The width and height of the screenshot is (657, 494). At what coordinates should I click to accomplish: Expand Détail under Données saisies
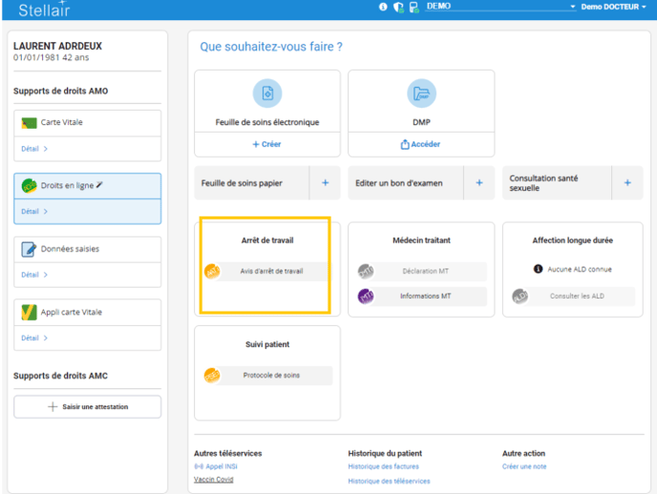[34, 275]
